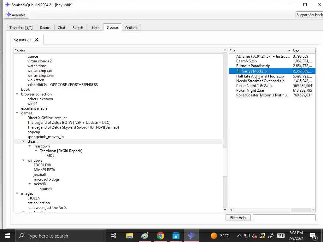Click the Available status bird icon
This screenshot has width=323, height=242.
[x=9, y=15]
